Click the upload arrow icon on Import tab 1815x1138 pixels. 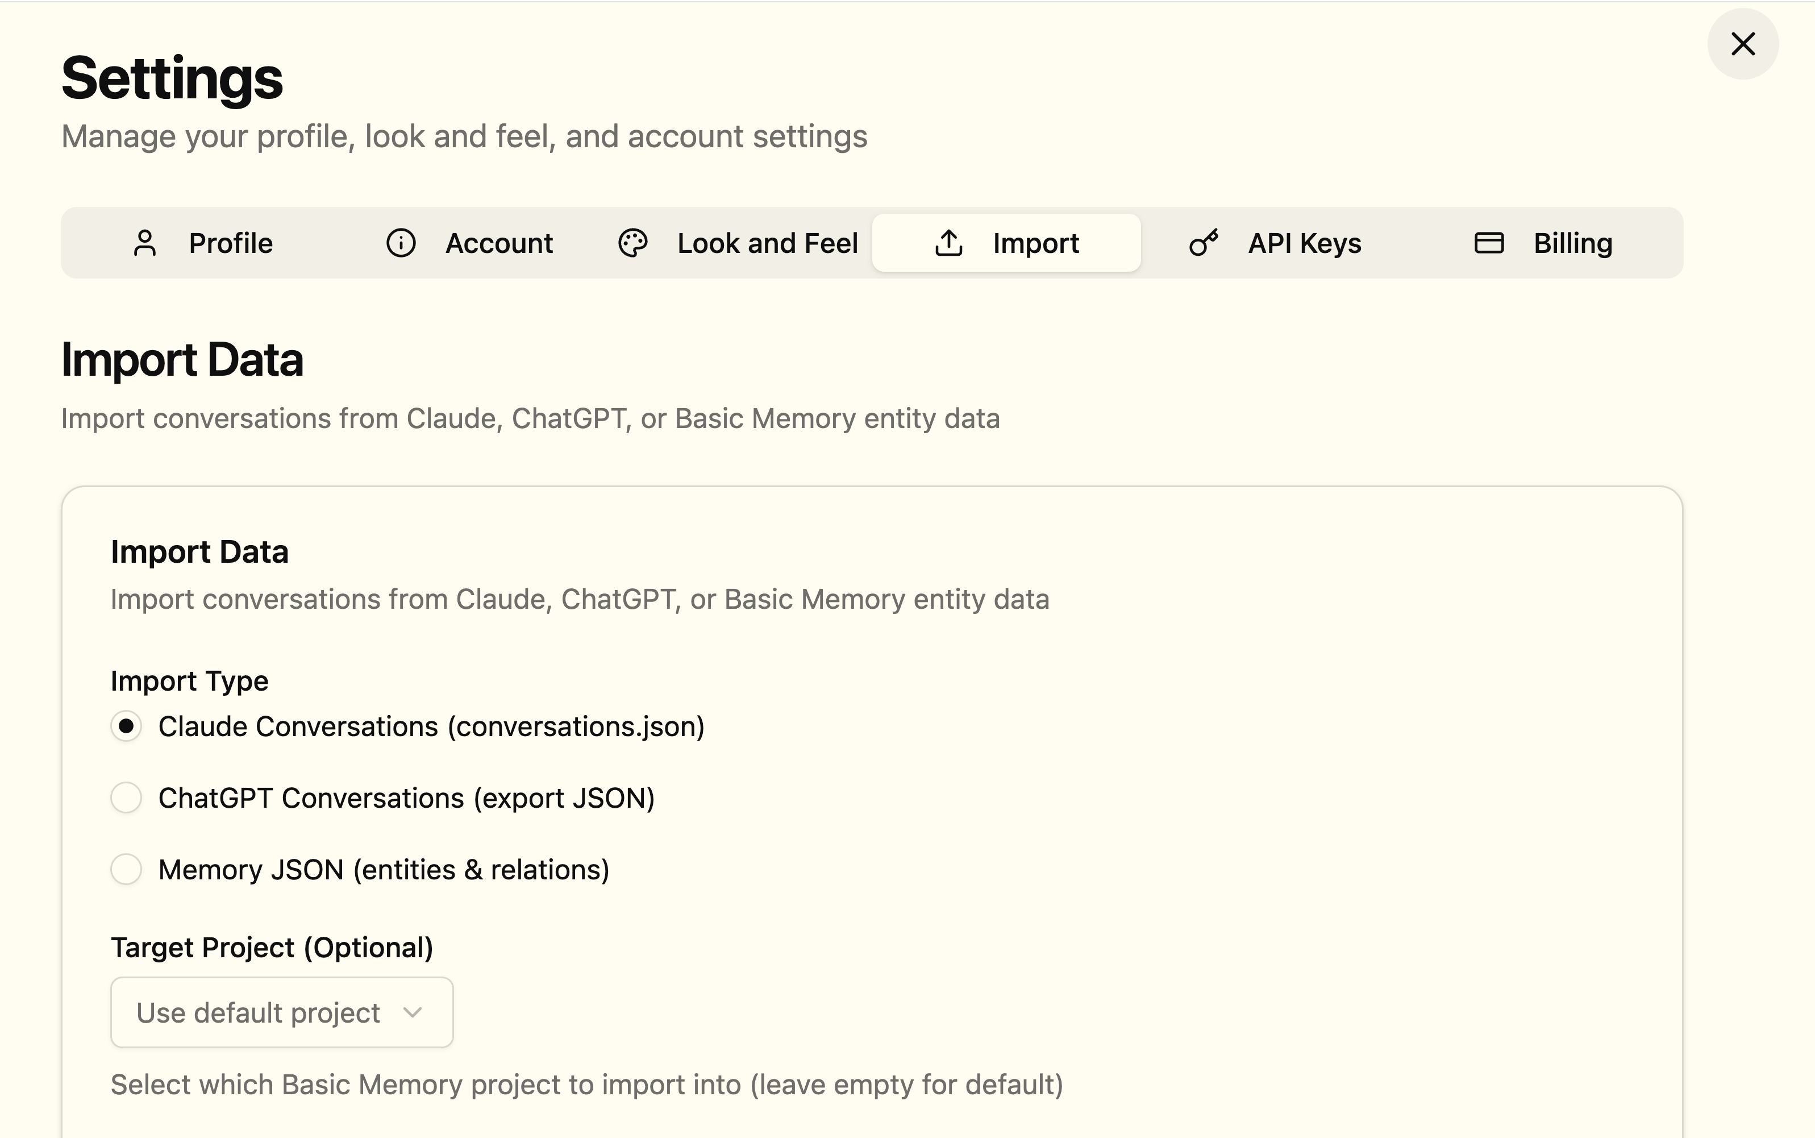coord(949,243)
